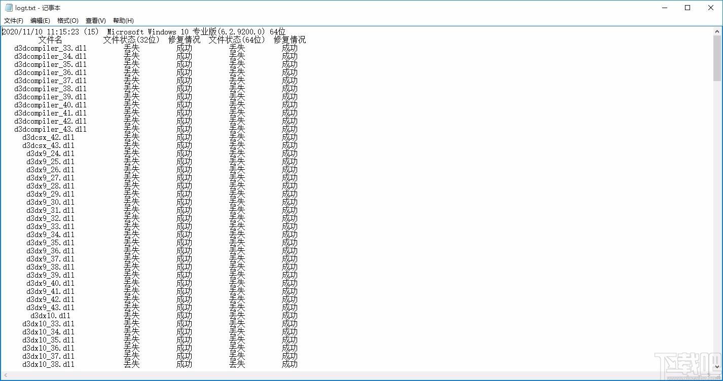Click d3dx9_39.dll file name

click(x=50, y=275)
